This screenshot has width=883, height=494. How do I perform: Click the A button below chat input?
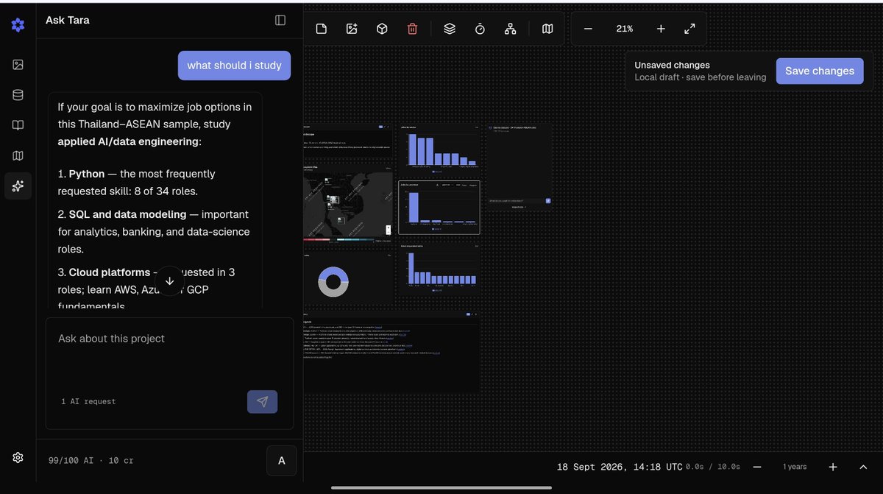[x=281, y=461]
